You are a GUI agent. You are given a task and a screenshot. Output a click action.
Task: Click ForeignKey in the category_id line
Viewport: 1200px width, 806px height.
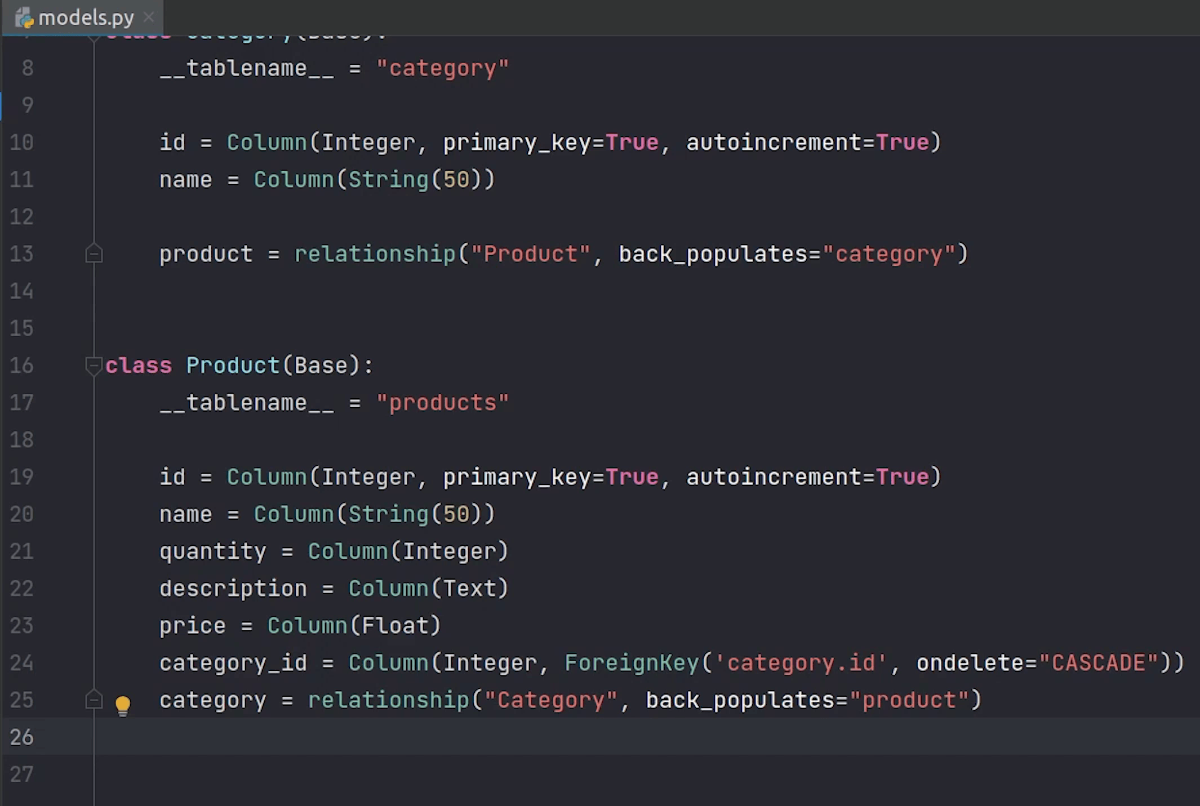(632, 663)
